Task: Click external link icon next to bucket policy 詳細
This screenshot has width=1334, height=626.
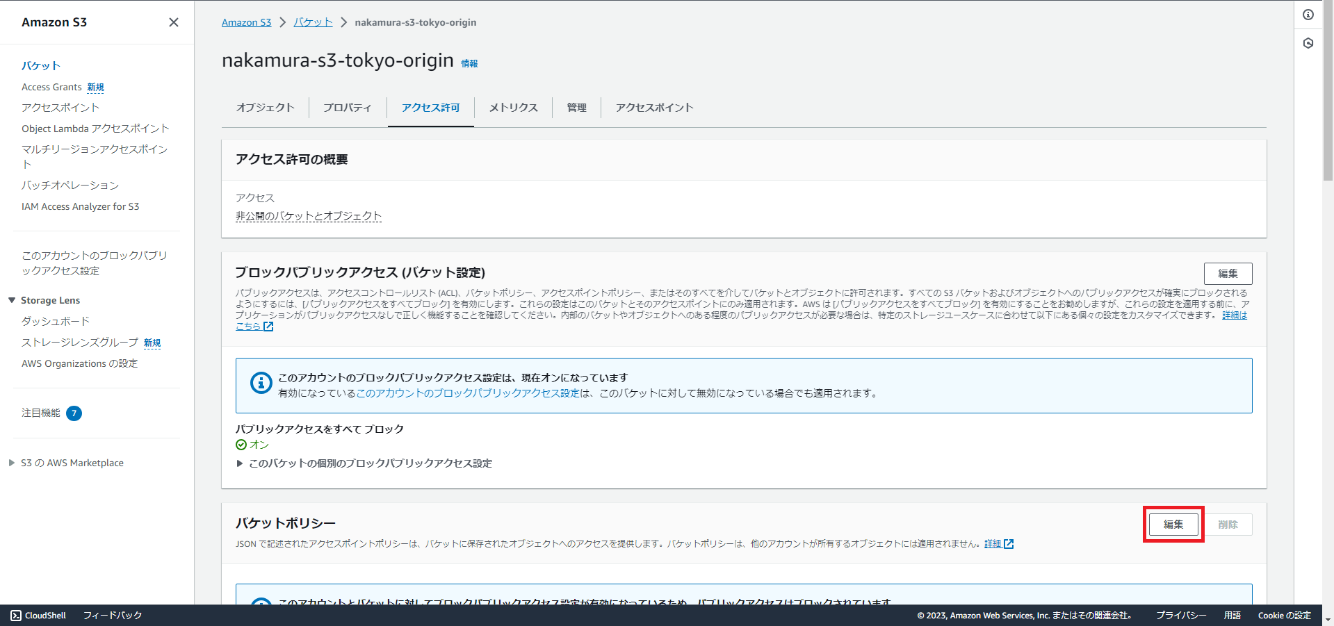Action: [1009, 544]
